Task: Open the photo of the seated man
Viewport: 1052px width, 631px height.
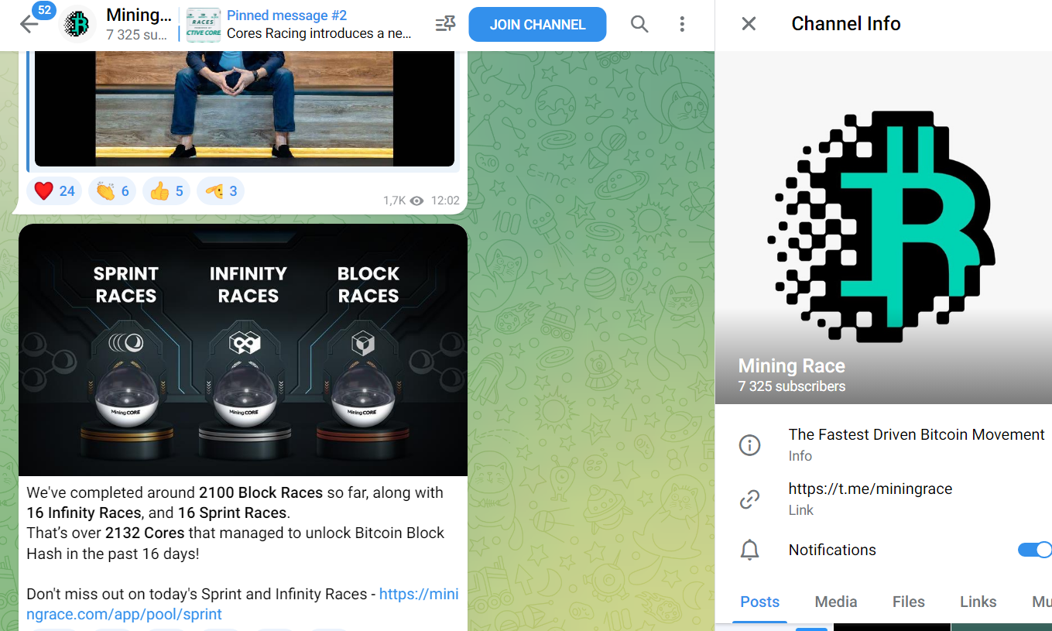Action: click(x=245, y=108)
